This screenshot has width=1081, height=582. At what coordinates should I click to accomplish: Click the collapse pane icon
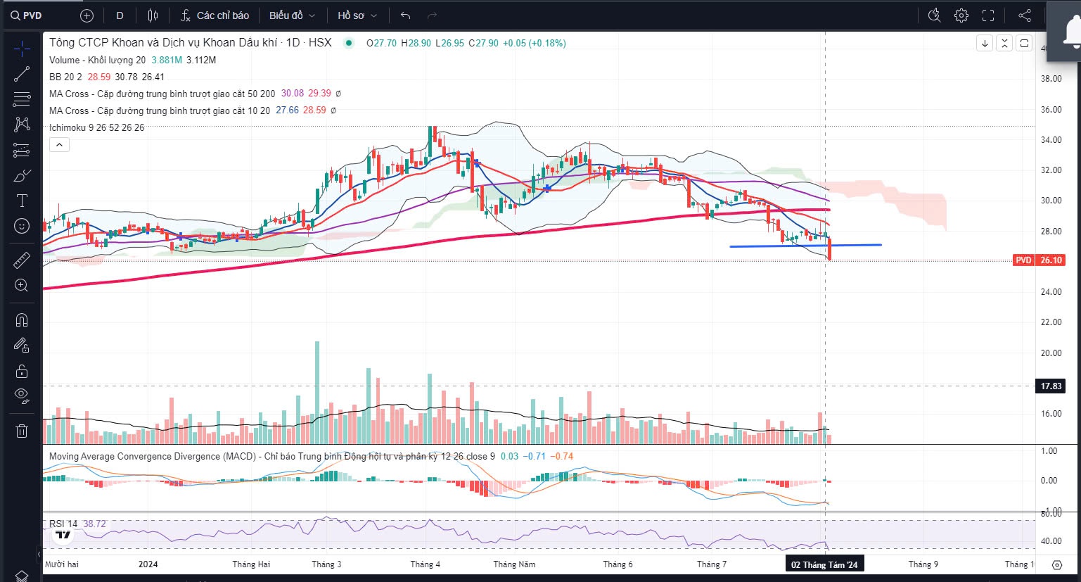pos(1004,43)
